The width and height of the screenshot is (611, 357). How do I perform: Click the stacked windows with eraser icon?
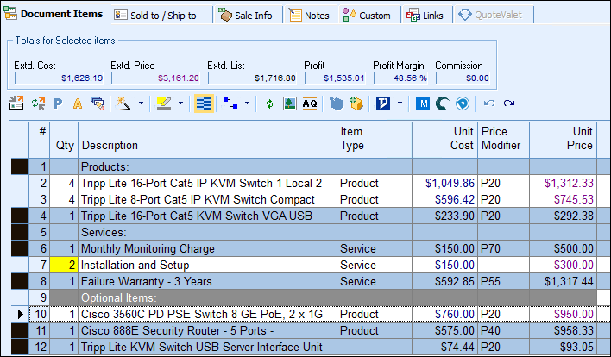coord(98,103)
